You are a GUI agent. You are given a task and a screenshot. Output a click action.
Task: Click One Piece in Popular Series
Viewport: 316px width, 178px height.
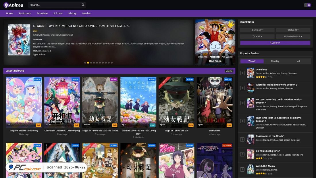pos(262,69)
